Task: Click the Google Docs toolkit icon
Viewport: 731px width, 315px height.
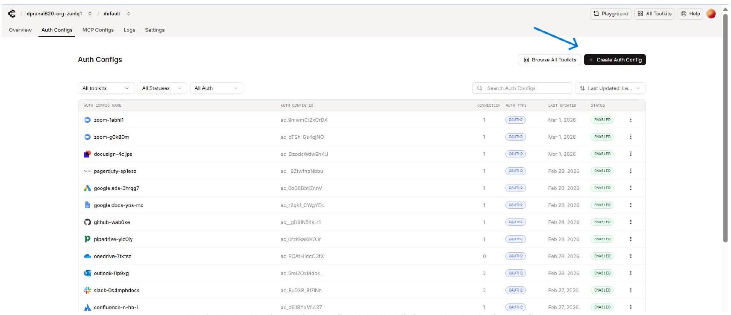Action: 88,205
